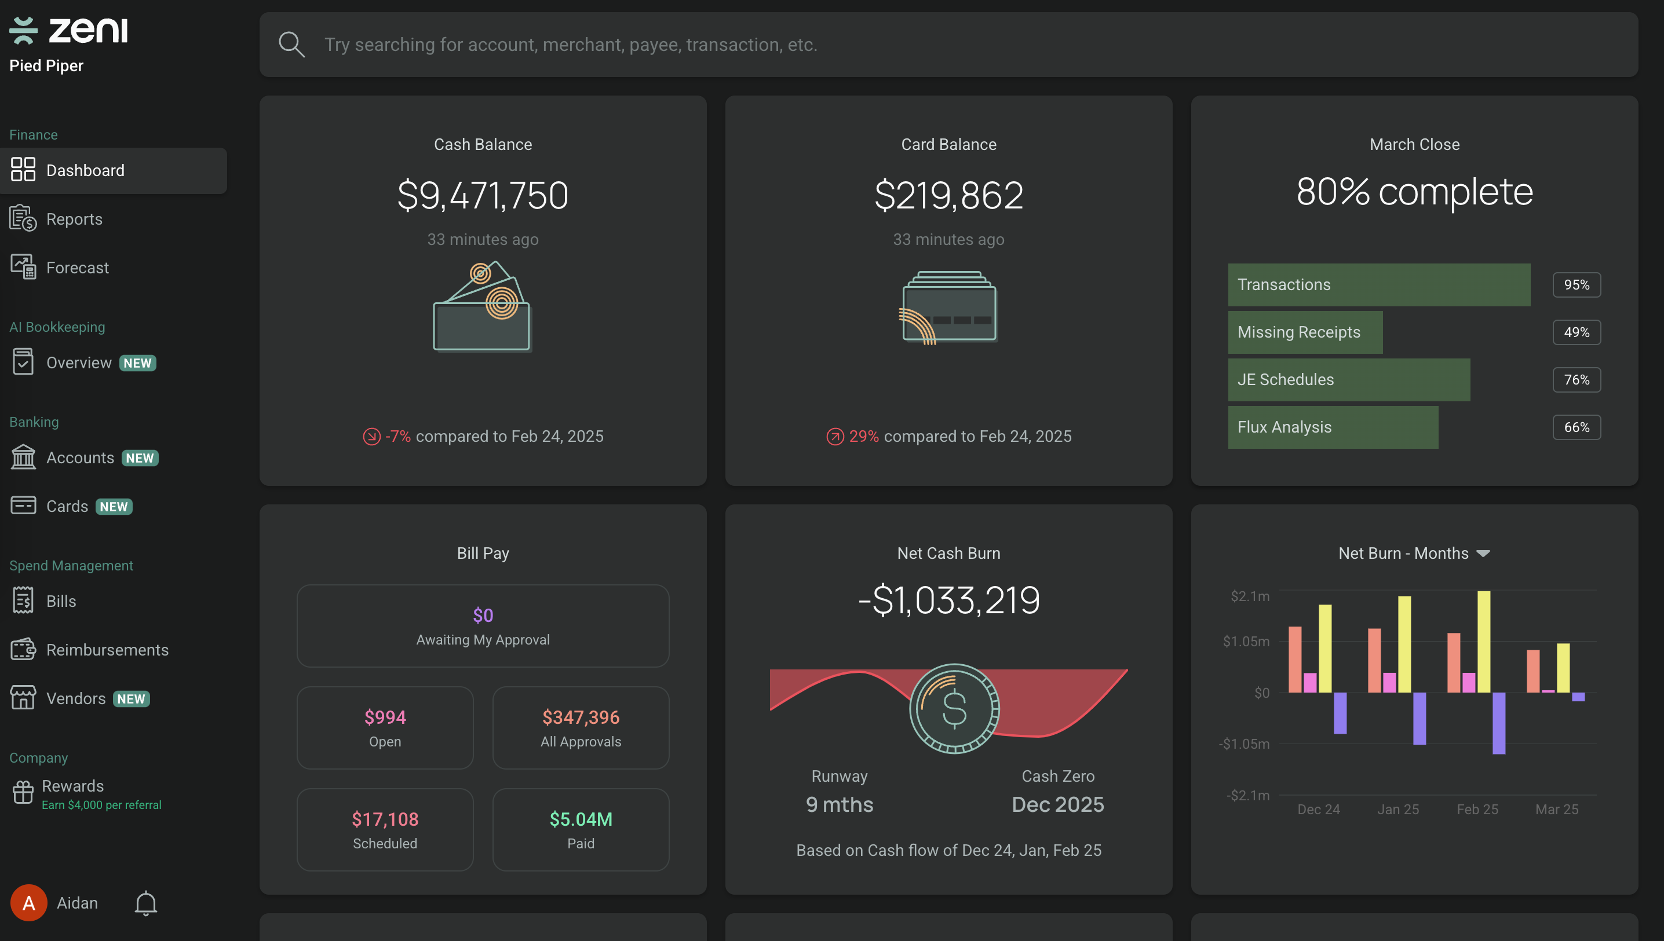Open AI Bookkeeping Overview page
Image resolution: width=1664 pixels, height=941 pixels.
coord(79,363)
